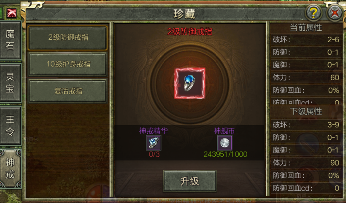
Task: Select 复活戒指 in the ring list
Action: pyautogui.click(x=68, y=91)
